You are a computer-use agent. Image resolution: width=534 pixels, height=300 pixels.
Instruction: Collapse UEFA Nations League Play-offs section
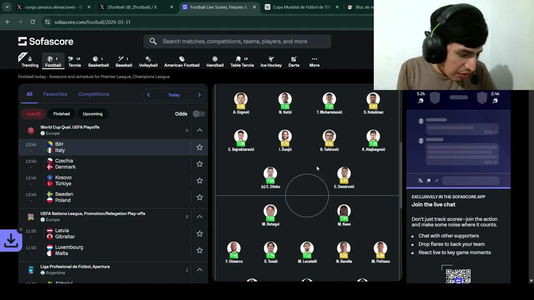point(199,217)
